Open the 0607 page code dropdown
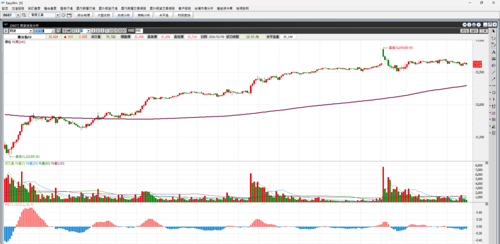This screenshot has height=244, width=500. point(17,15)
